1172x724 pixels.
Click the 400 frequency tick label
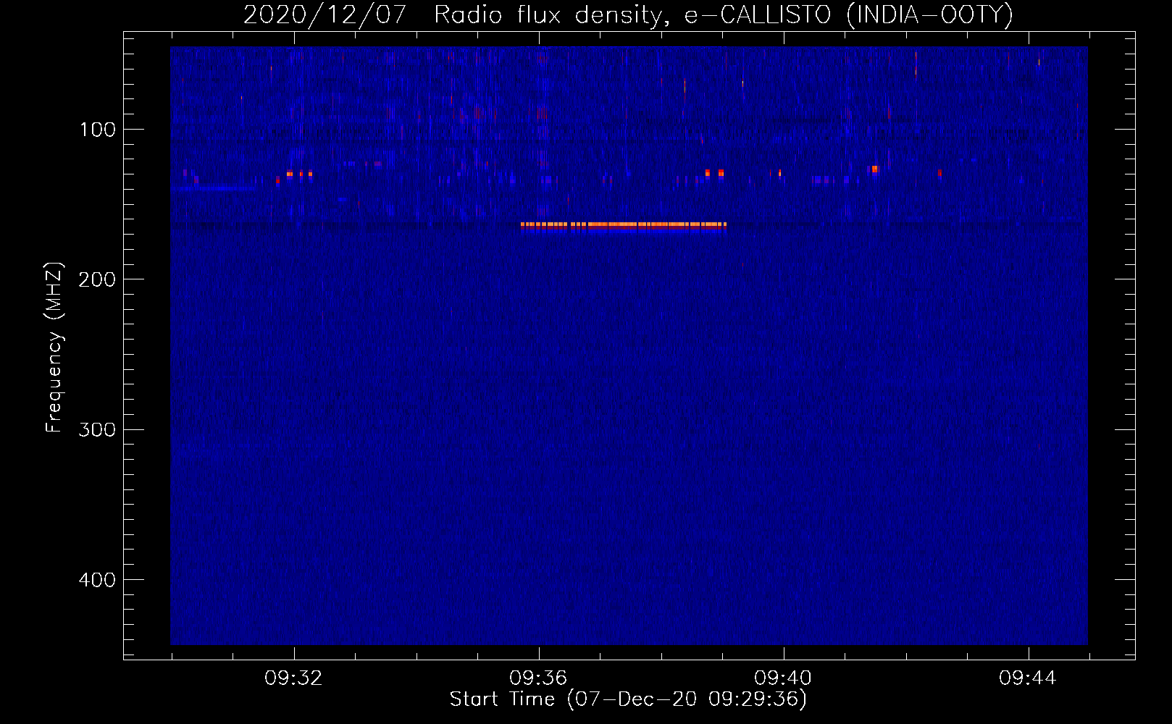[x=97, y=580]
